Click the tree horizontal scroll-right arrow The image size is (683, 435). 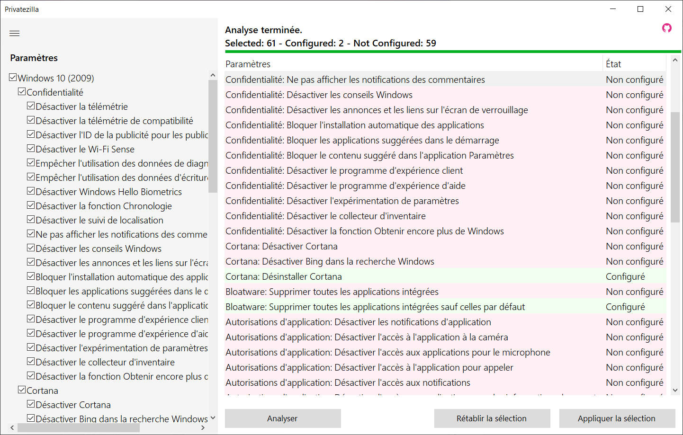tap(203, 427)
